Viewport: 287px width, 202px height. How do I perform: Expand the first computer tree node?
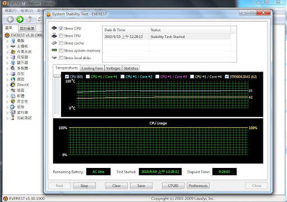click(x=7, y=41)
